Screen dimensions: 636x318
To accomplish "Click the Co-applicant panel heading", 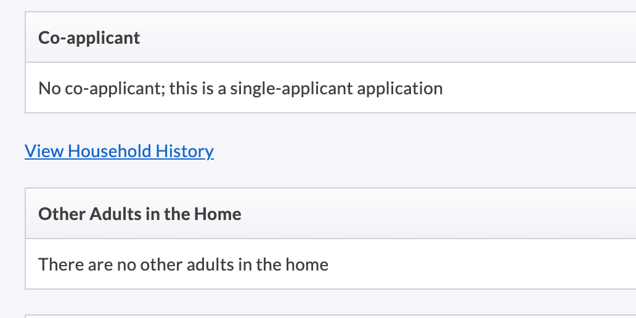I will point(89,38).
